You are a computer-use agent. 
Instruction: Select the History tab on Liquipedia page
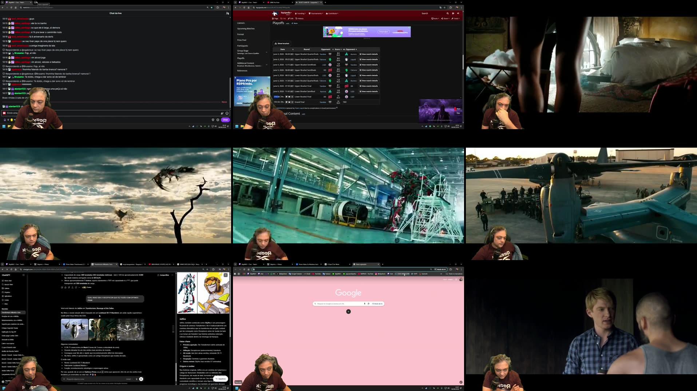[300, 19]
